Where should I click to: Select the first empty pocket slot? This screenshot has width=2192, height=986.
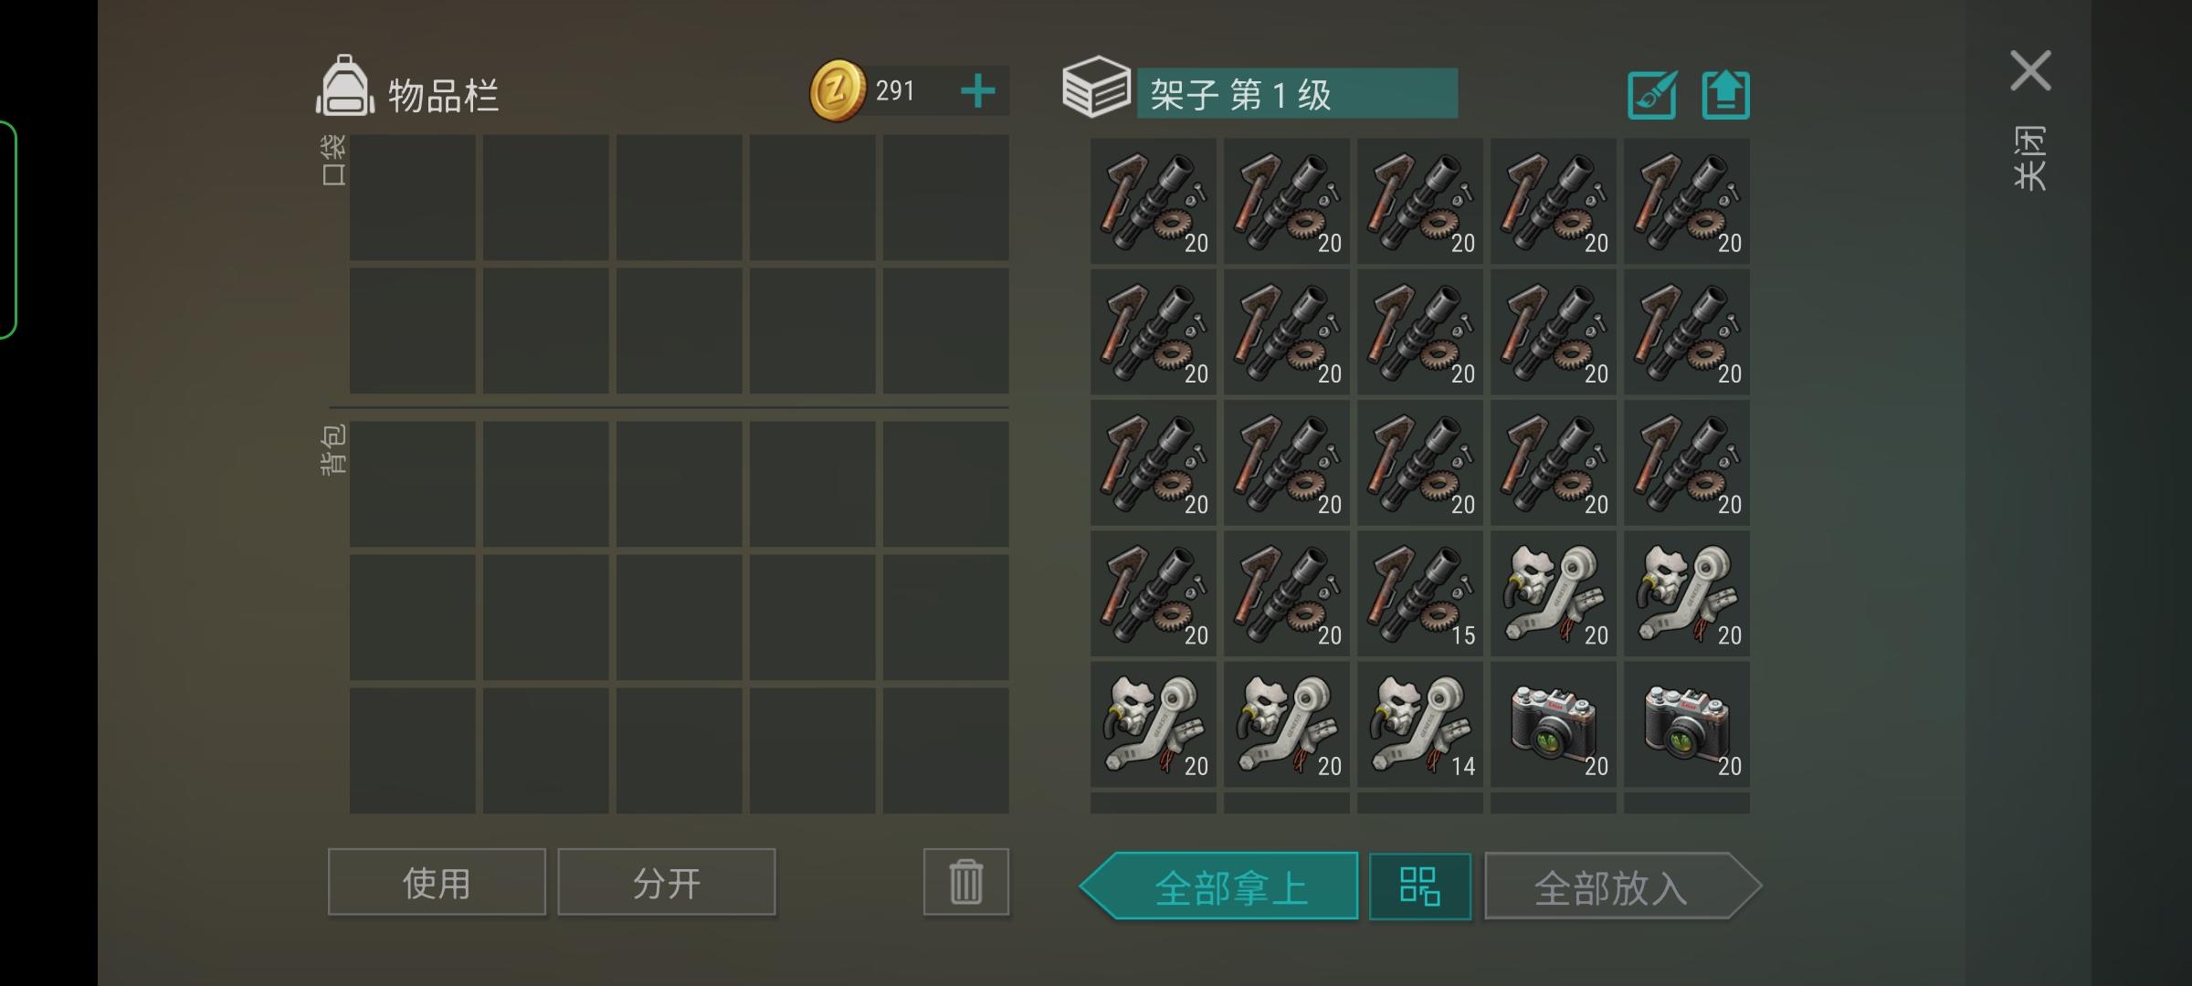(x=412, y=198)
